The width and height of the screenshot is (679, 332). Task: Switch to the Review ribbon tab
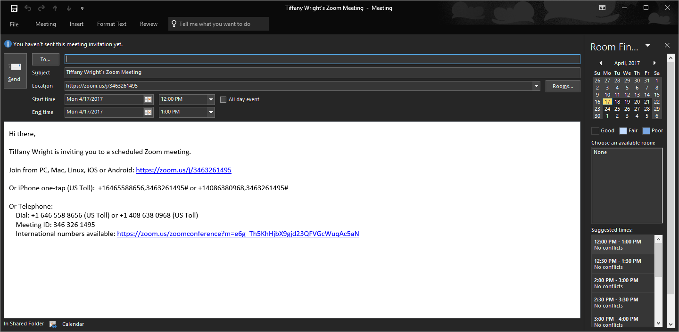coord(149,24)
